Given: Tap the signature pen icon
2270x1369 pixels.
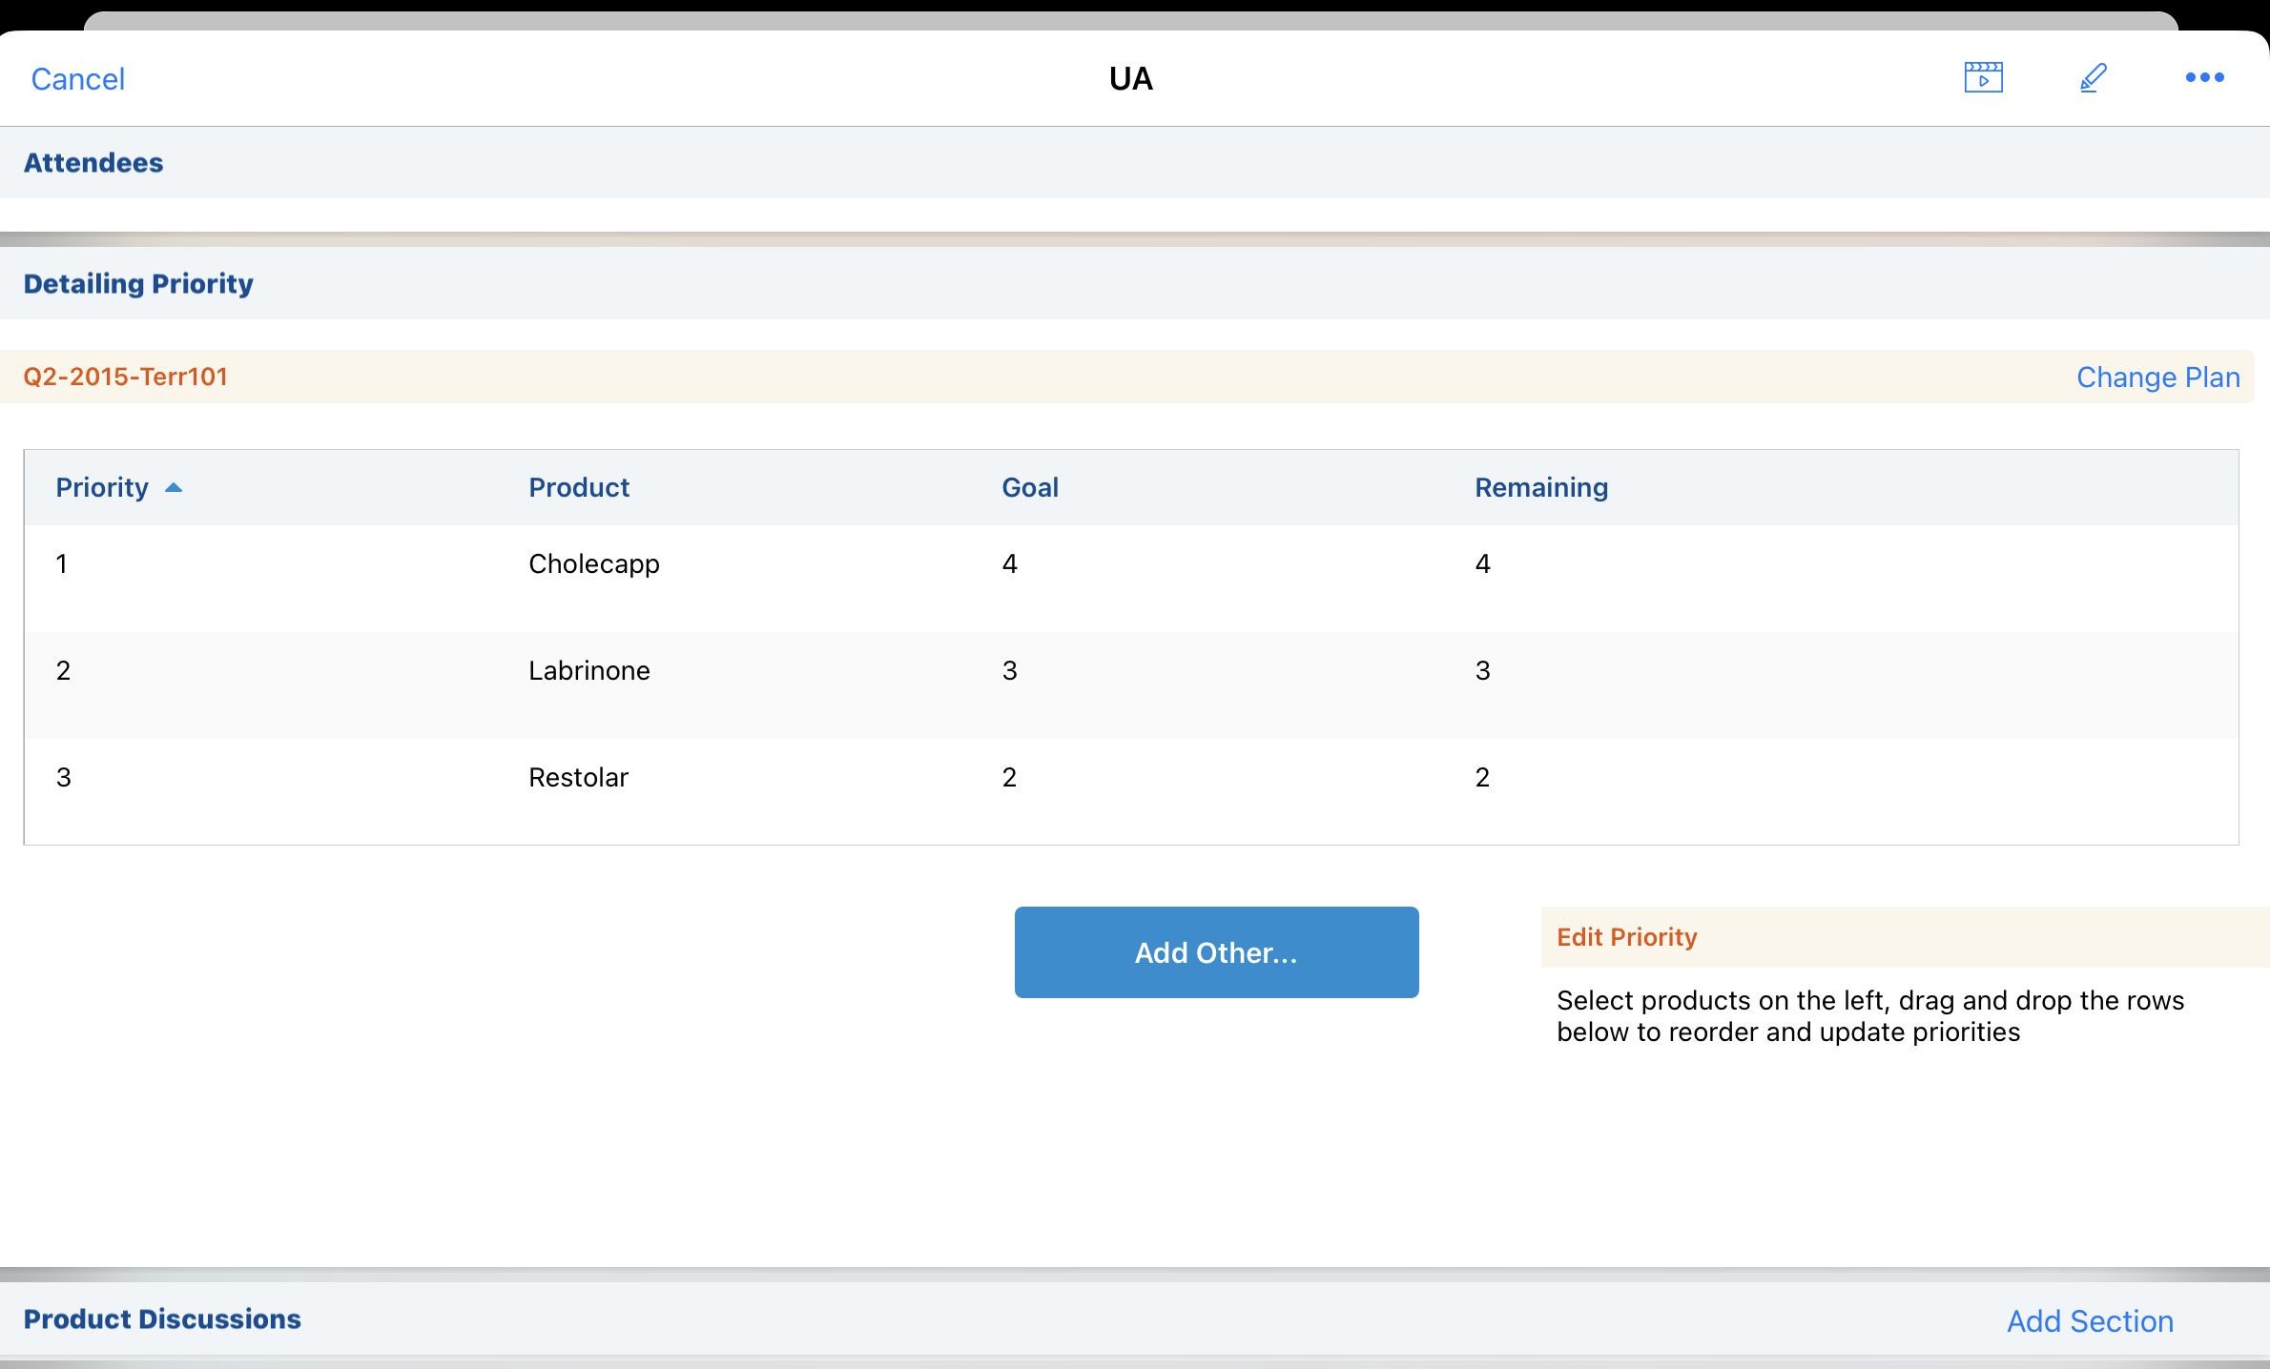Looking at the screenshot, I should pyautogui.click(x=2093, y=77).
